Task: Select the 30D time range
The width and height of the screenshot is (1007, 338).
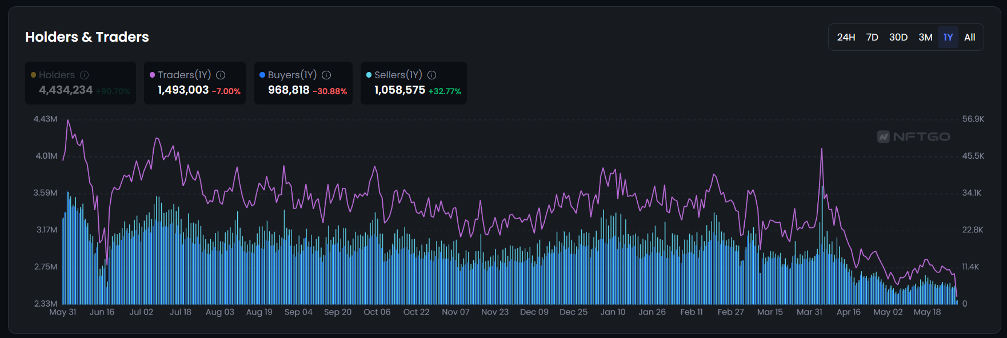Action: [898, 37]
